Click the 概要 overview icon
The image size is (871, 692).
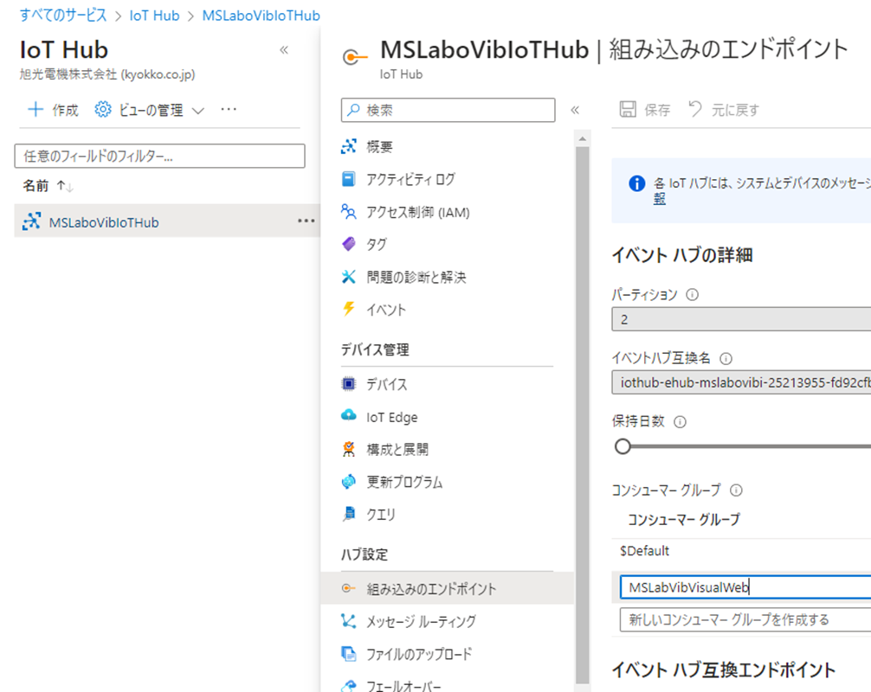coord(349,146)
